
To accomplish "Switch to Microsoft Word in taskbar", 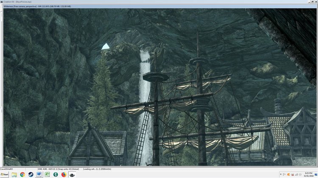I will (39, 174).
